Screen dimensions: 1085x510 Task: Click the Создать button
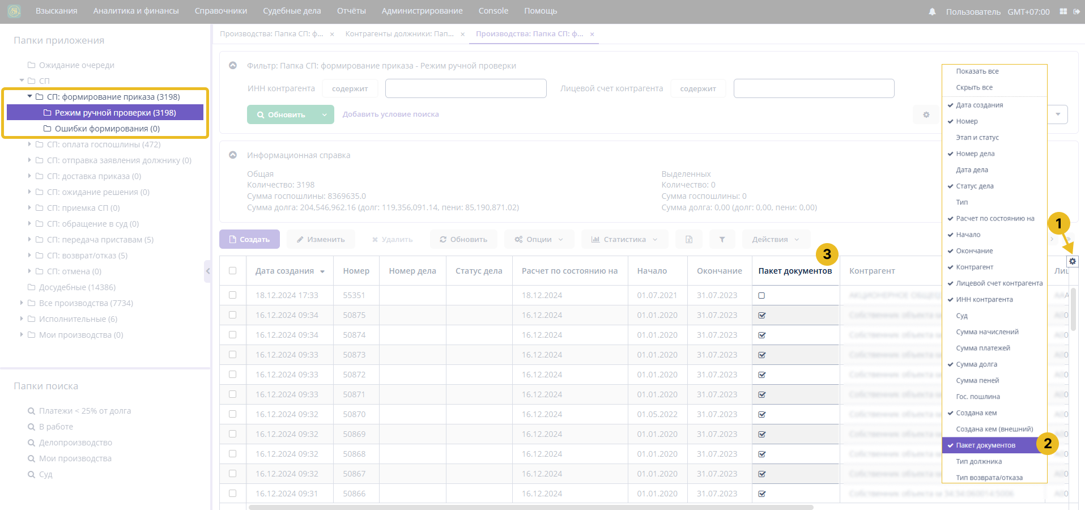249,240
